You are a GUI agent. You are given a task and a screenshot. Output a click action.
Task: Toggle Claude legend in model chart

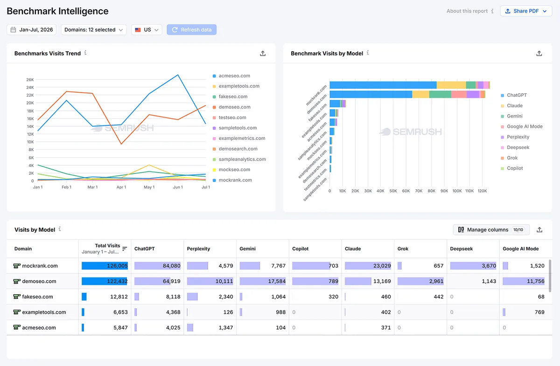point(511,106)
